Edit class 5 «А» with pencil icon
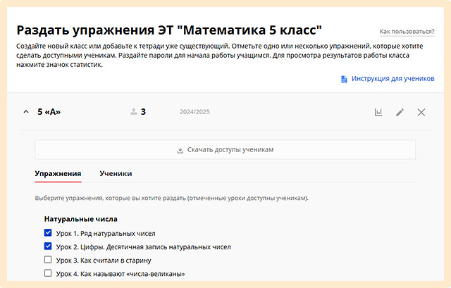The height and width of the screenshot is (288, 451). 400,112
